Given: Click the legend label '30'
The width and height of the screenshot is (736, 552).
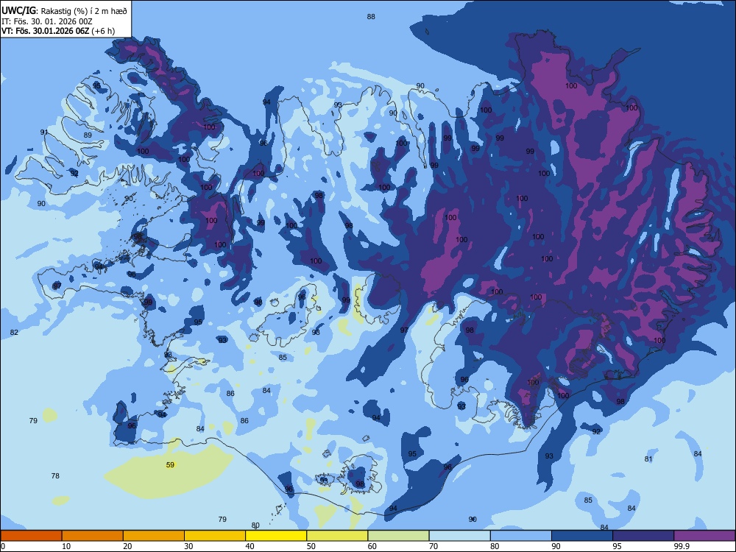Looking at the screenshot, I should (188, 546).
